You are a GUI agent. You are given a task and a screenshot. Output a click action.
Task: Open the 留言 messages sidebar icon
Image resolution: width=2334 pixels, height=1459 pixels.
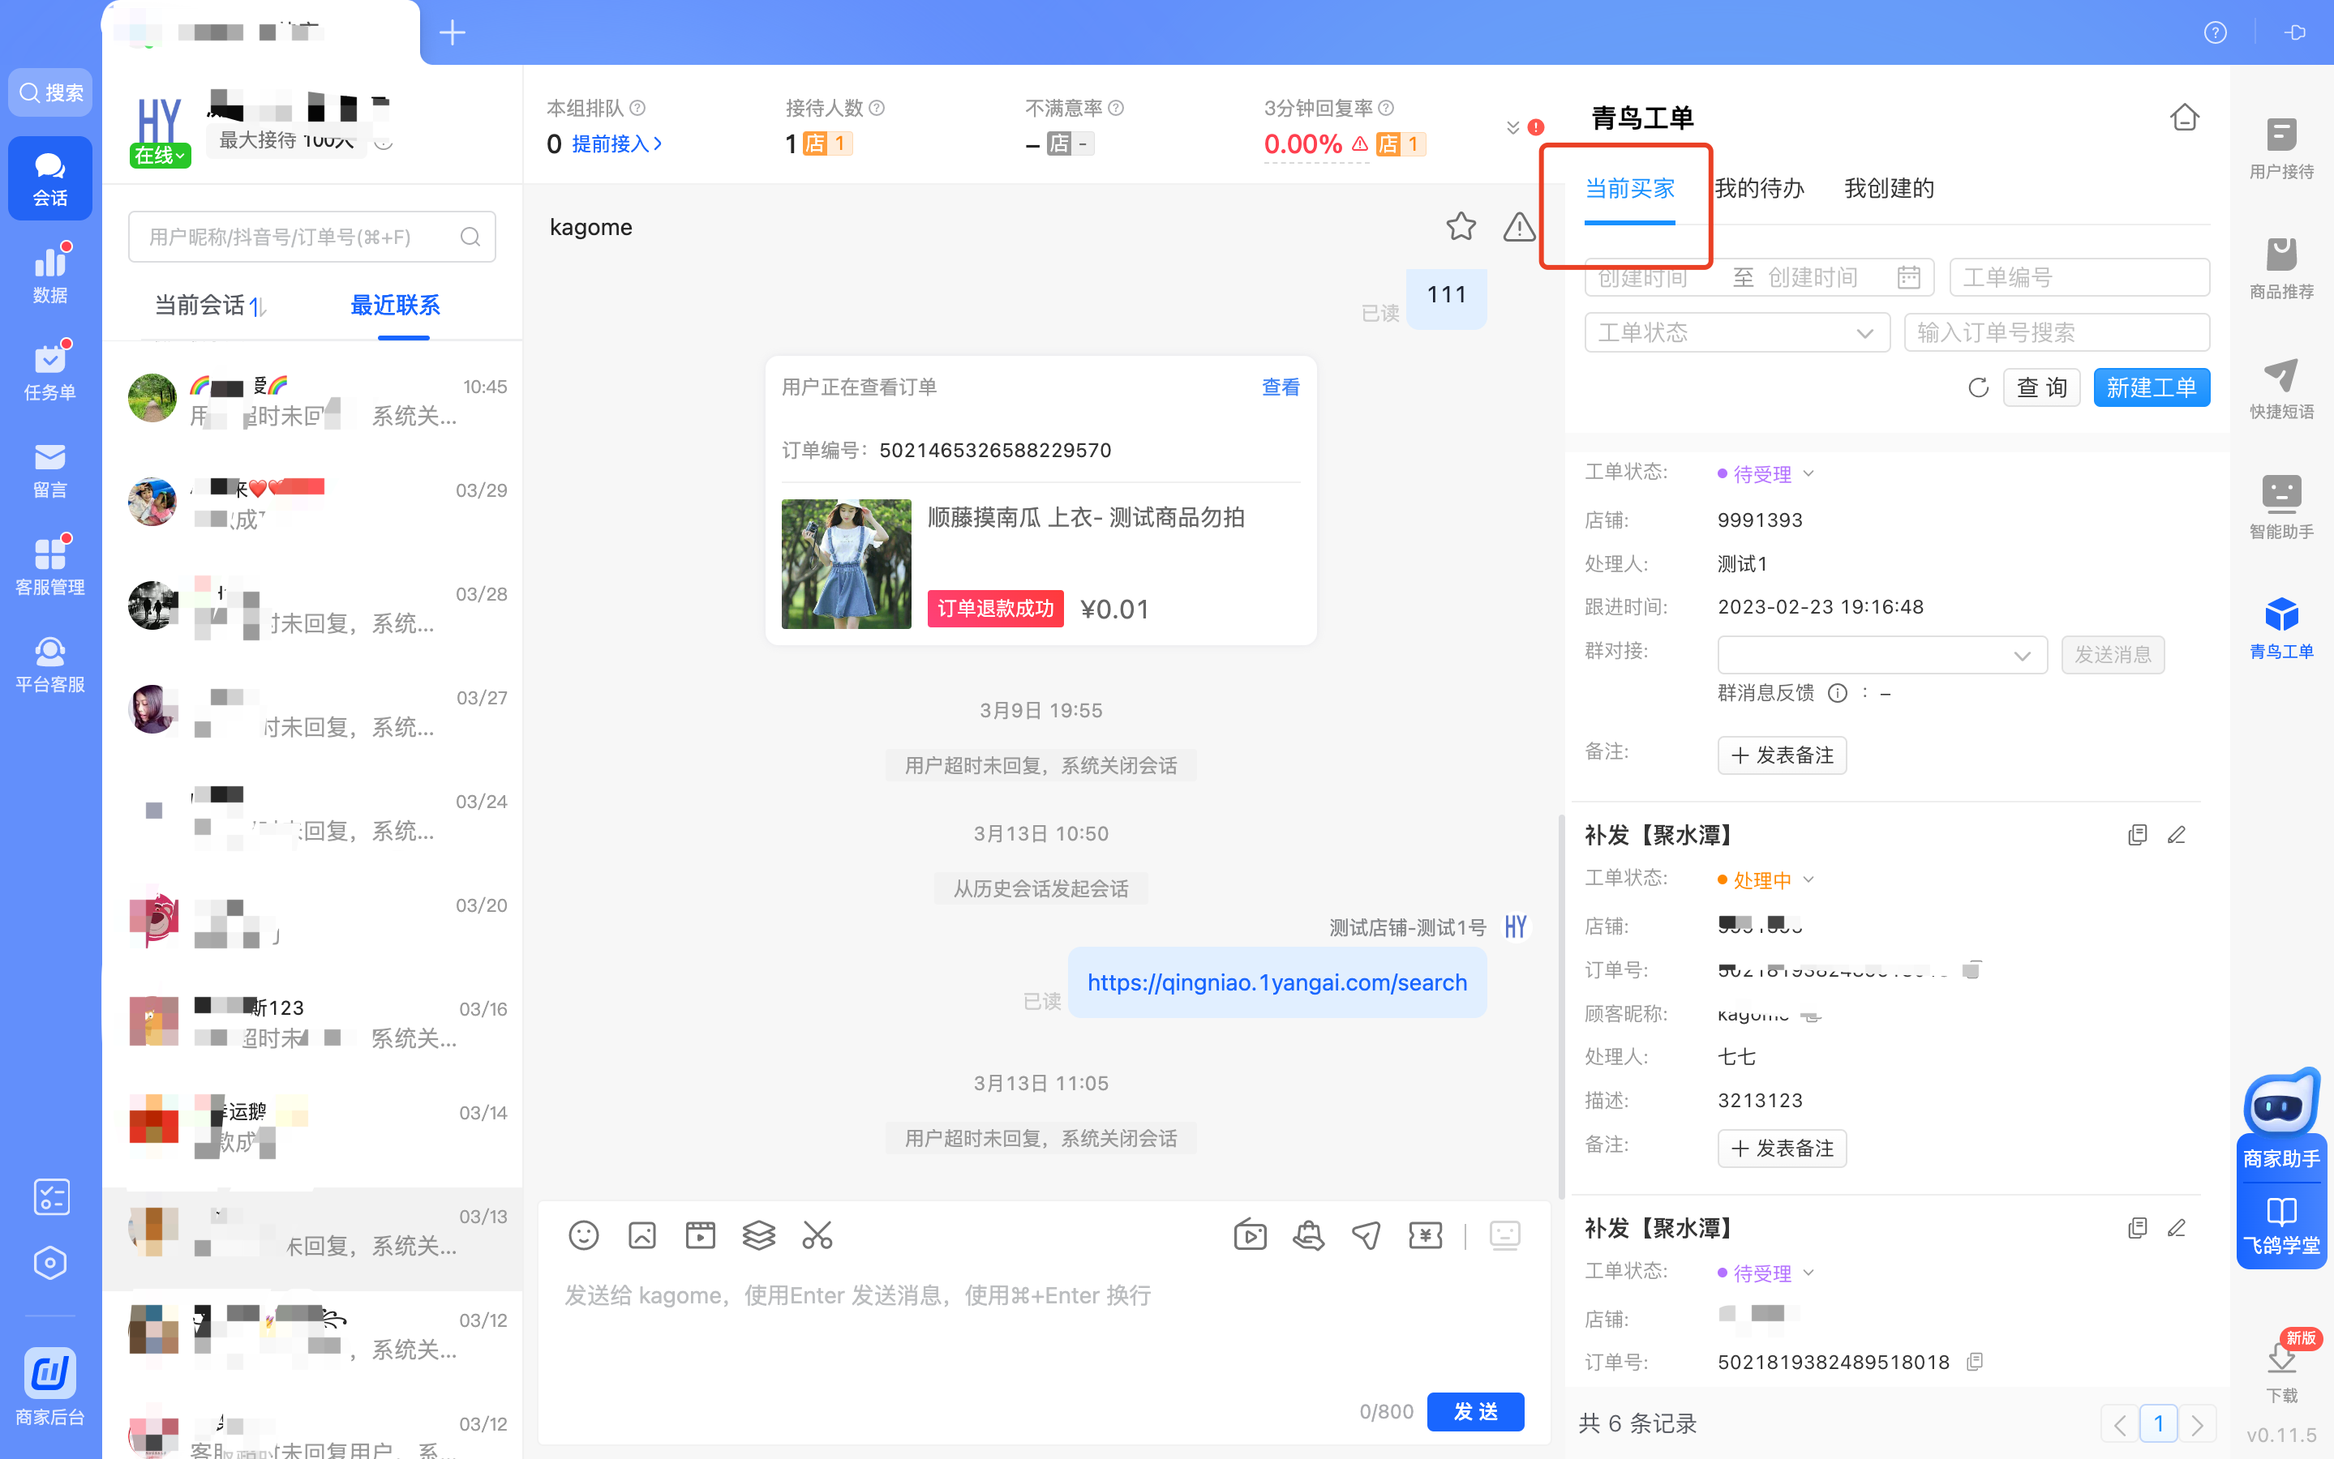click(50, 470)
